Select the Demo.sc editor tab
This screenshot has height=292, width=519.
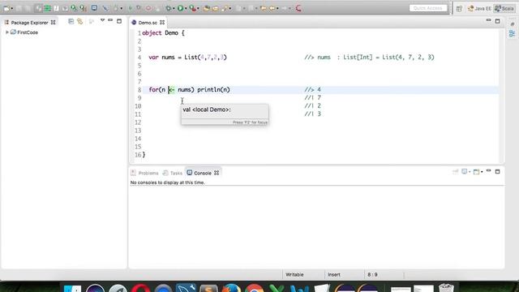(x=148, y=23)
